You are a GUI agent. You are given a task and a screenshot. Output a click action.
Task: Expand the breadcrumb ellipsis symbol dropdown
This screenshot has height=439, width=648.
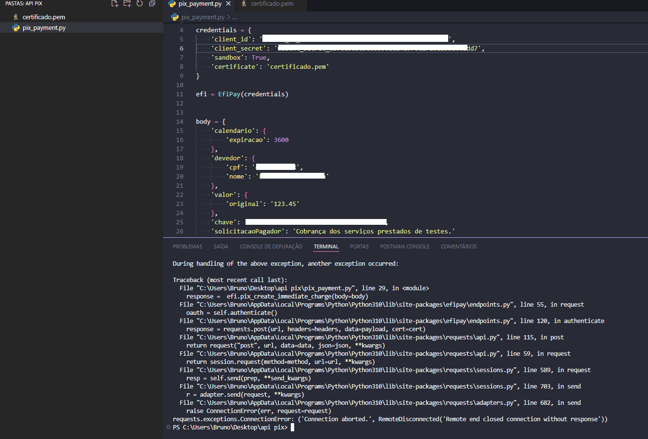[x=234, y=17]
